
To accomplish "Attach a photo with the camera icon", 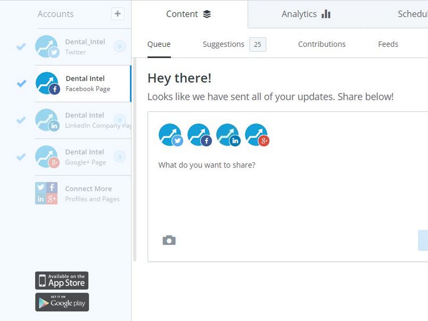I will coord(169,240).
